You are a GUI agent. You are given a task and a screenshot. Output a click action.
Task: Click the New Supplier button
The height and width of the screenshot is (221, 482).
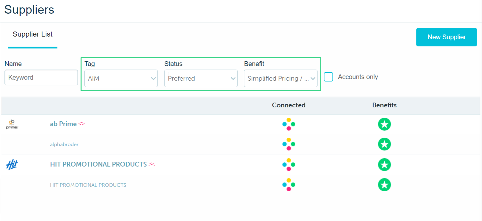pos(447,37)
